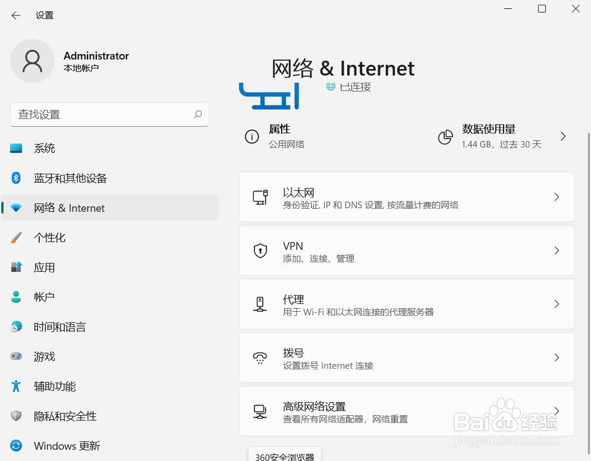Click the 已连接 status text
Image resolution: width=591 pixels, height=461 pixels.
pos(356,87)
